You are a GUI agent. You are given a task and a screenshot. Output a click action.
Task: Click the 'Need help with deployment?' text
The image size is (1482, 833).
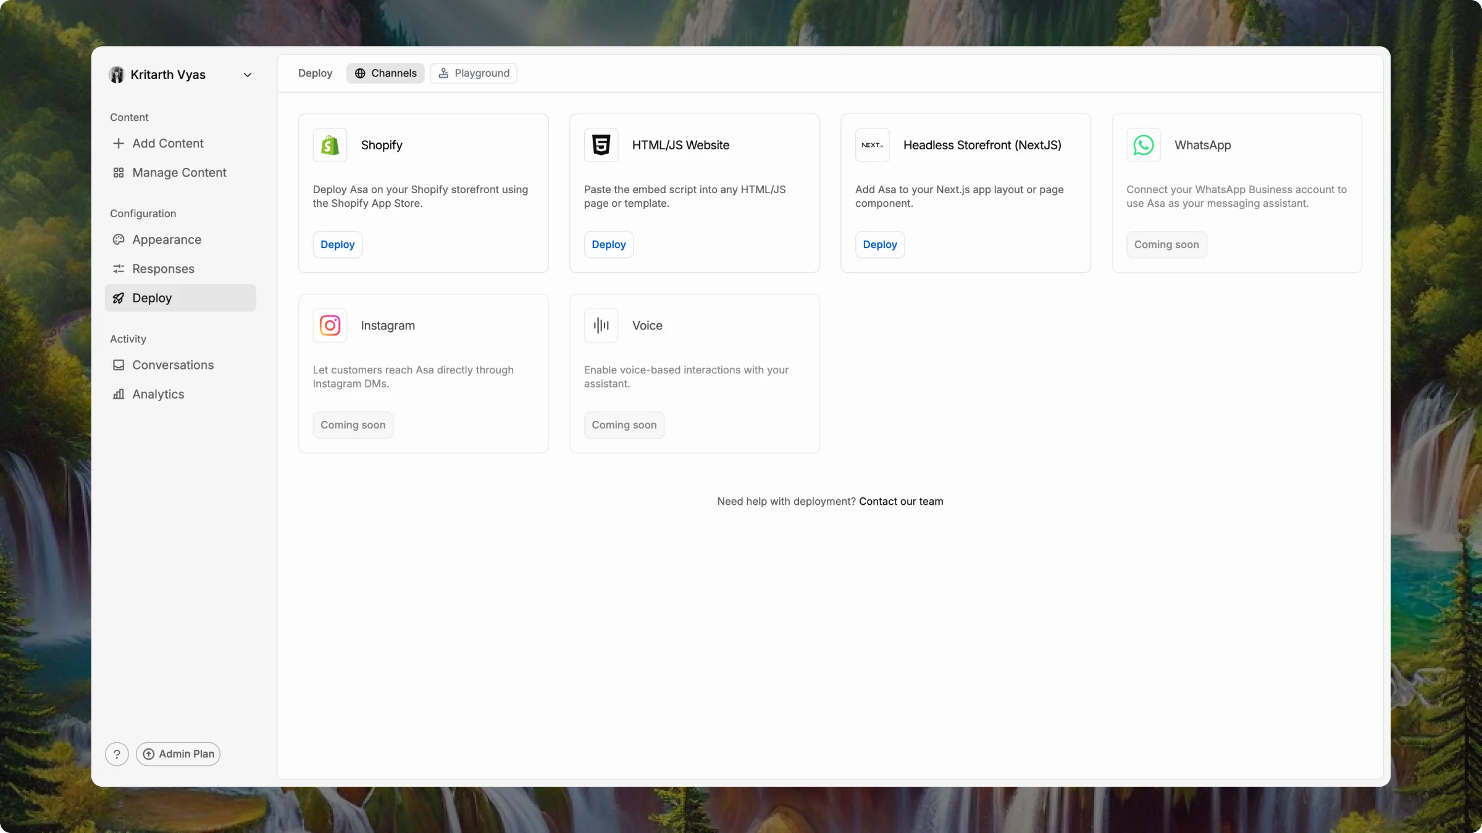(786, 502)
